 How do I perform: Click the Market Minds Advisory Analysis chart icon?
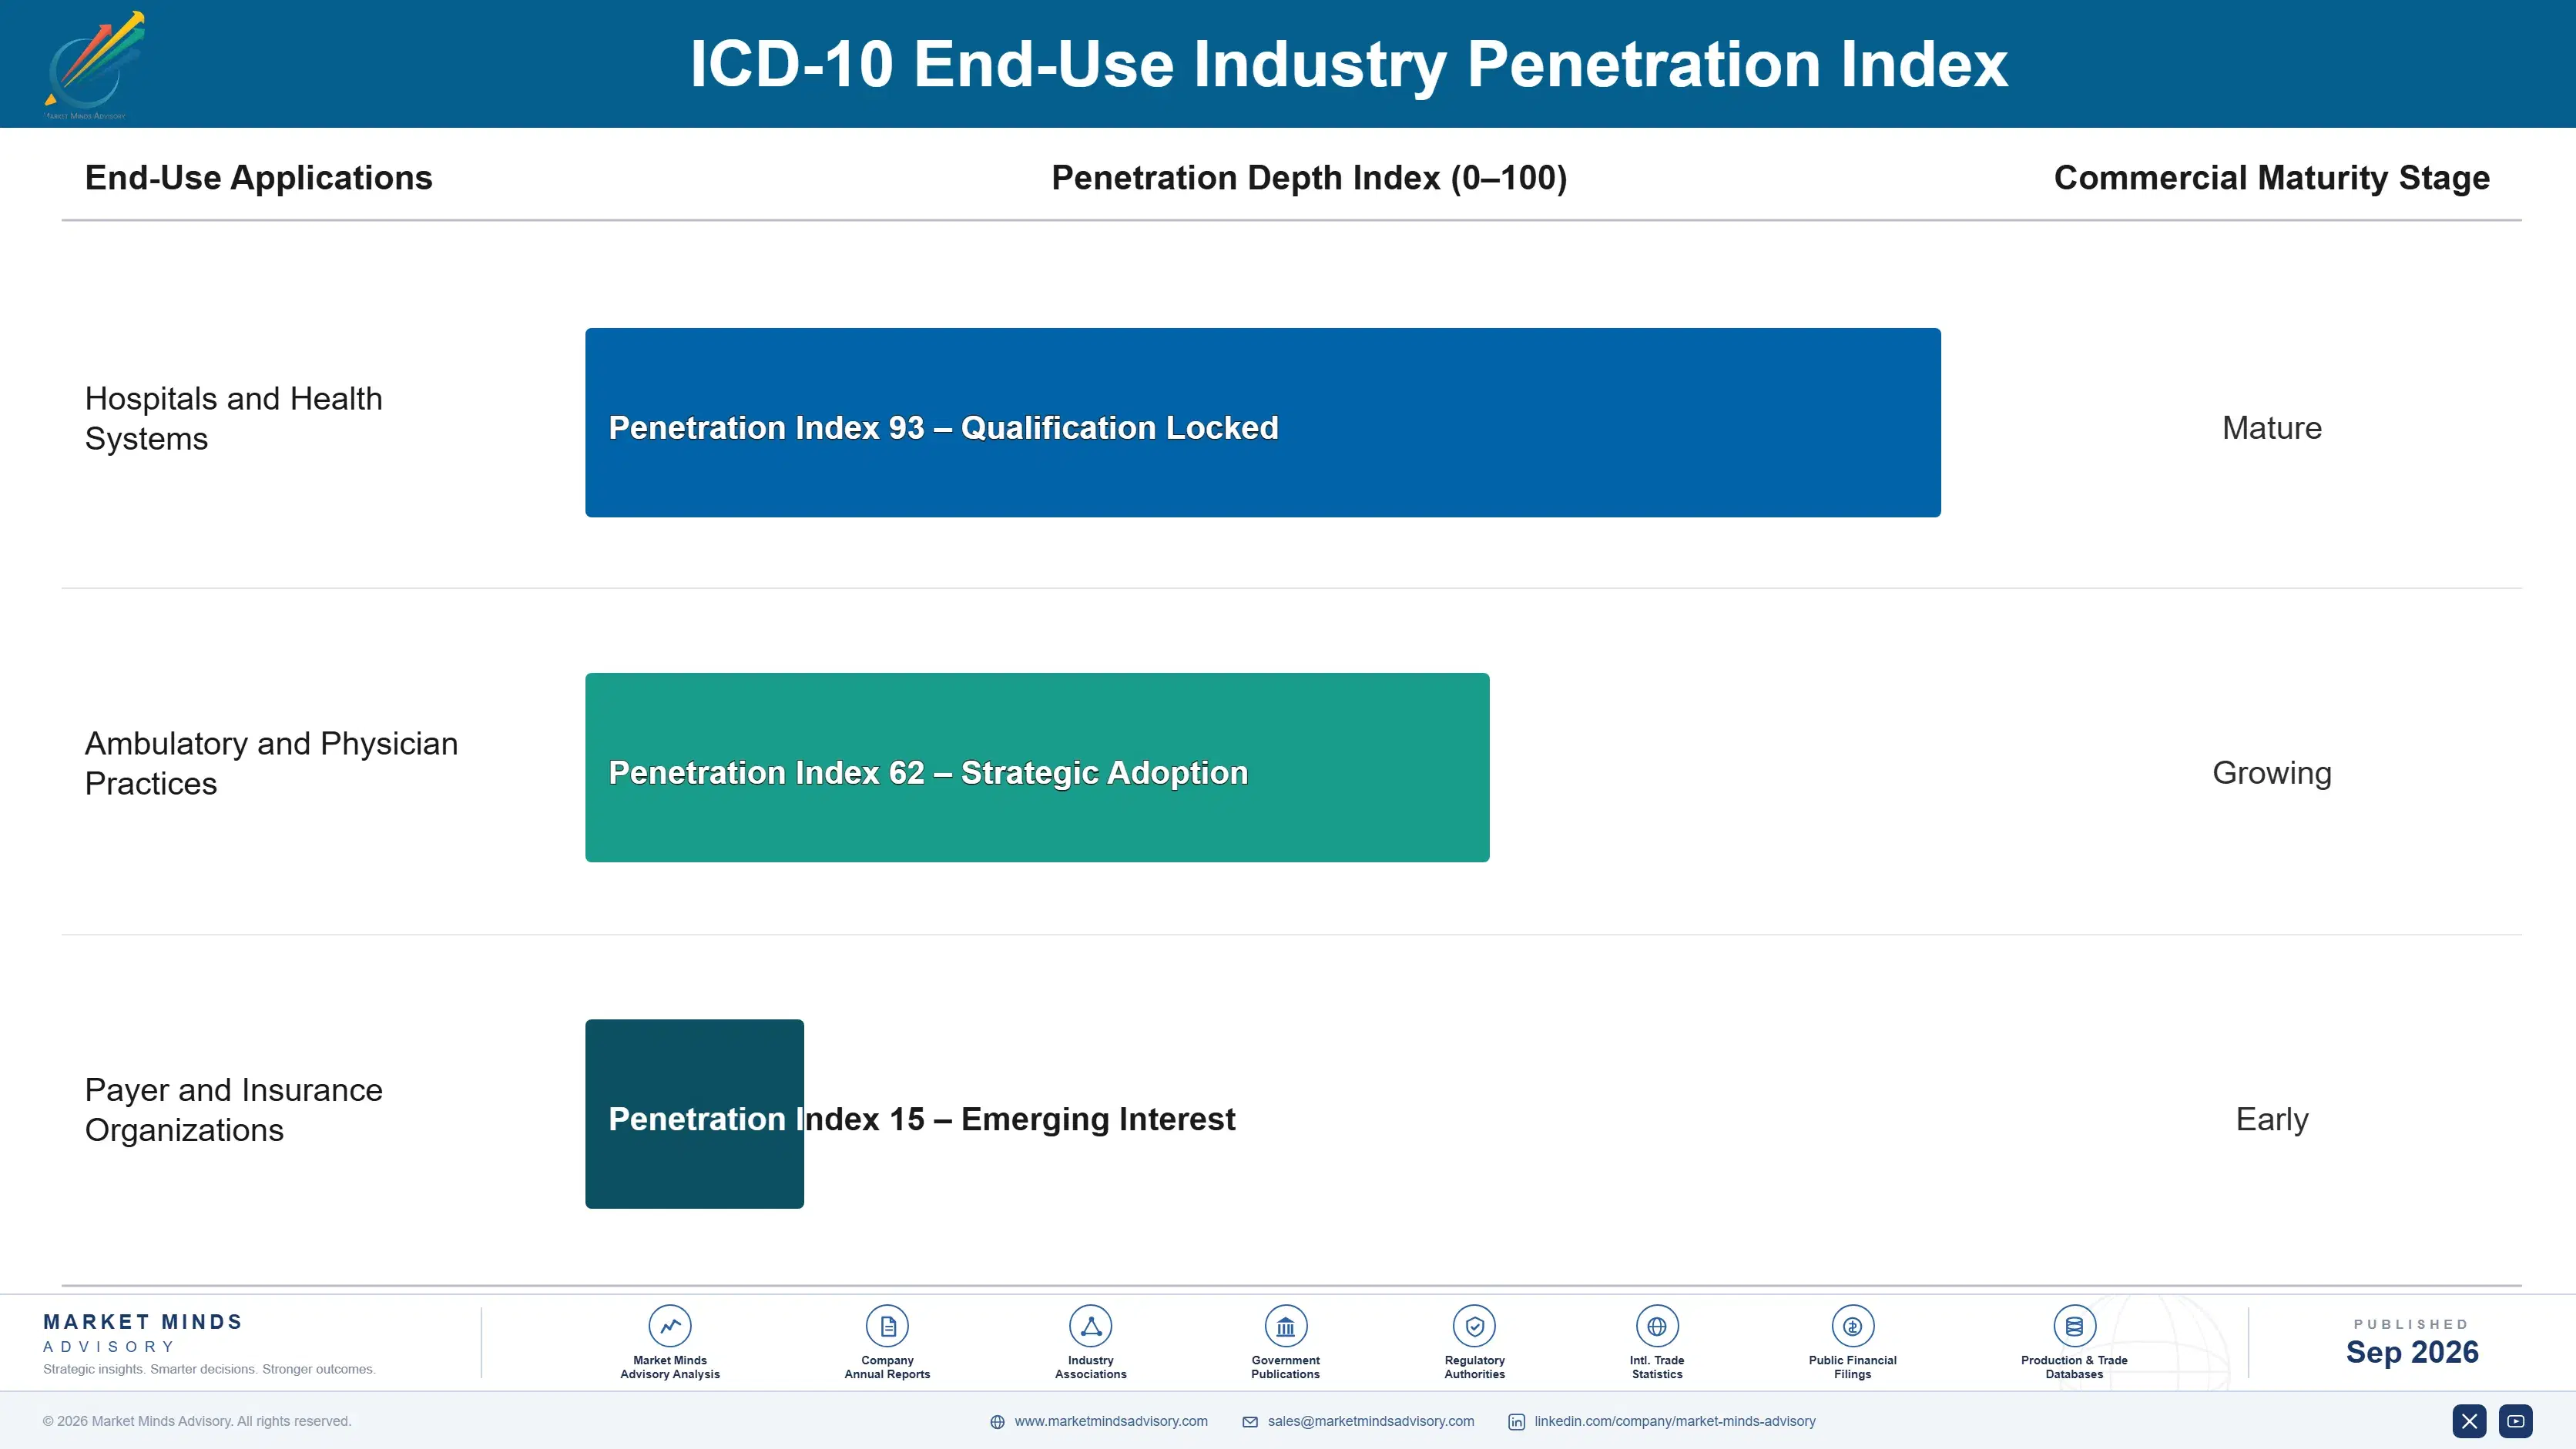click(670, 1326)
